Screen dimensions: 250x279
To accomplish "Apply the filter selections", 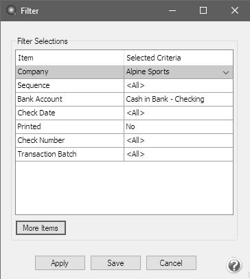I will point(60,263).
